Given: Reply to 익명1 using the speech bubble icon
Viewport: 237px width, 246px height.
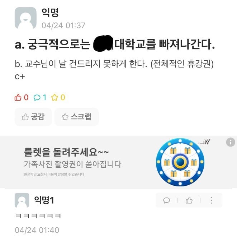Looking at the screenshot, I should click(x=166, y=200).
